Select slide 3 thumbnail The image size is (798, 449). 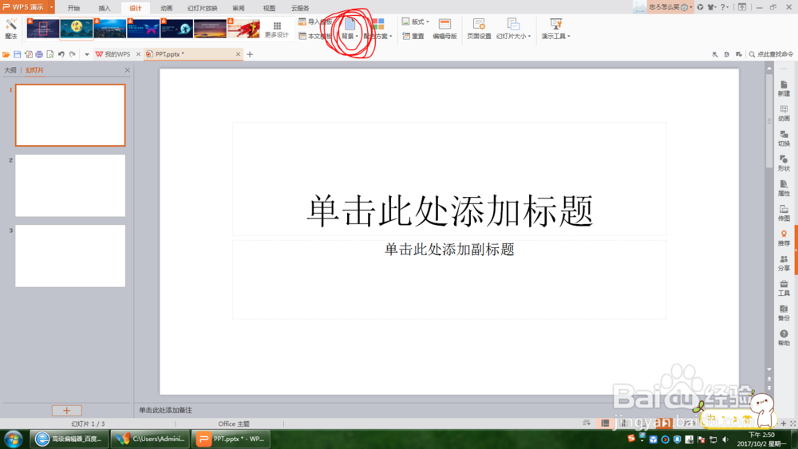coord(70,256)
